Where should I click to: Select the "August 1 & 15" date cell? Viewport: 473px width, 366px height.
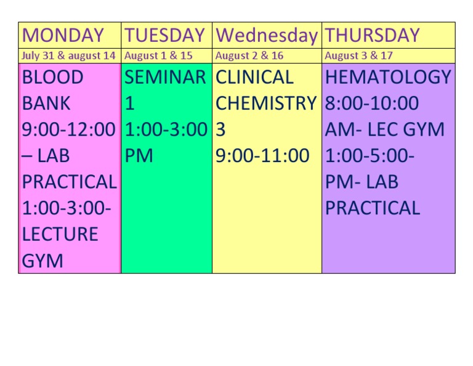click(x=158, y=55)
